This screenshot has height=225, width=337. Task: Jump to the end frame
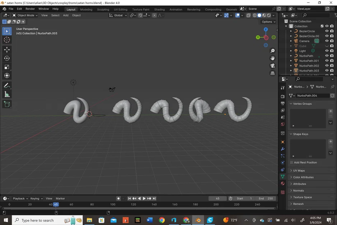coord(154,198)
